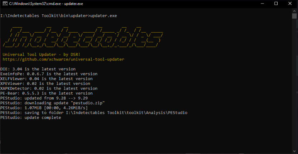Click the scrollbar down arrow
This screenshot has height=154, width=298.
point(294,151)
